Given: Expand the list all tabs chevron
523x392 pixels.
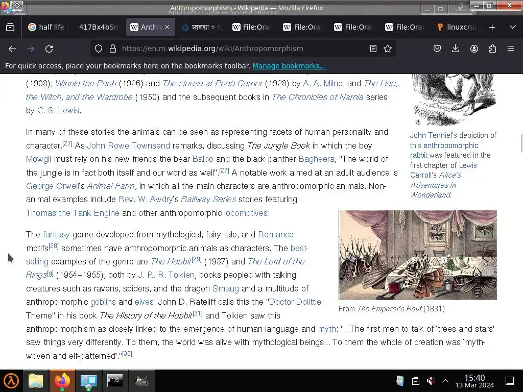Looking at the screenshot, I should tap(513, 27).
